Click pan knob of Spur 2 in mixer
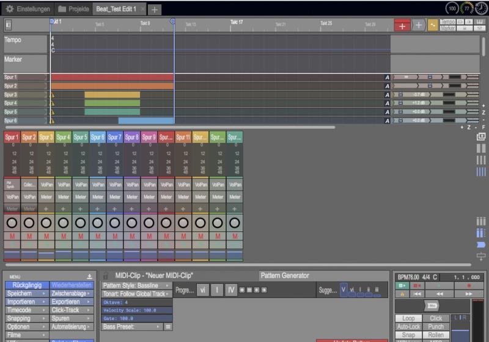Screen dimensions: 489x342 (29, 223)
